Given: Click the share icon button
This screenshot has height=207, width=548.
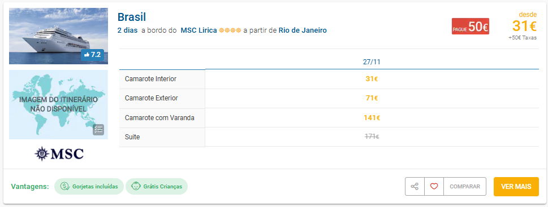Looking at the screenshot, I should click(x=415, y=187).
